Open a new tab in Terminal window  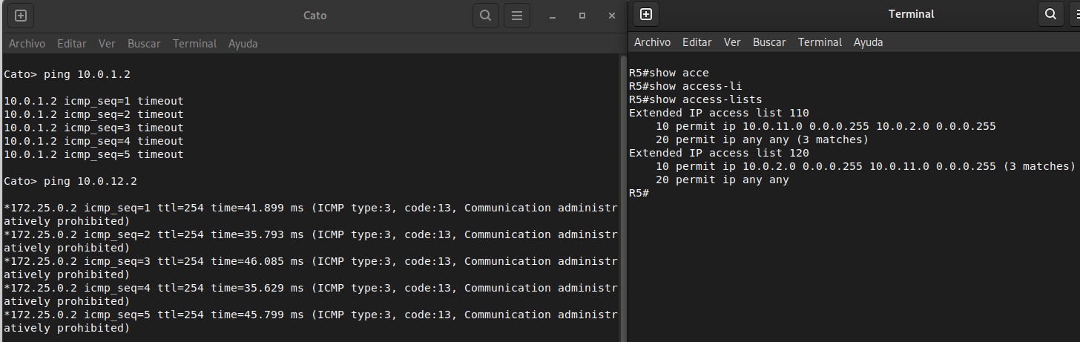[646, 14]
